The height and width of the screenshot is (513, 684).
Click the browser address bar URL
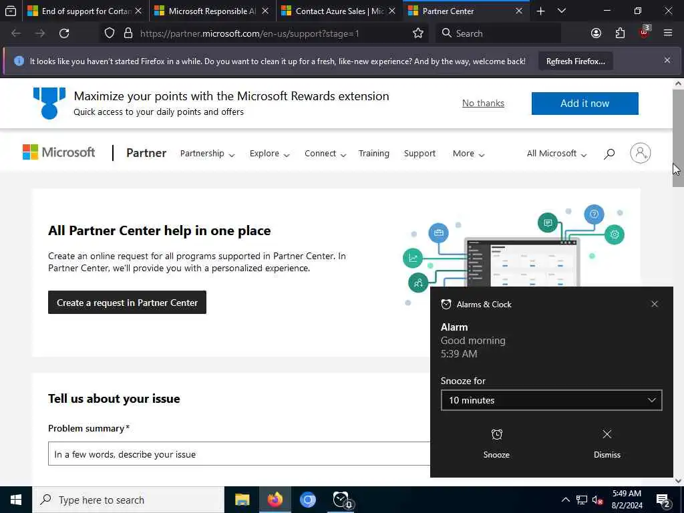point(250,33)
